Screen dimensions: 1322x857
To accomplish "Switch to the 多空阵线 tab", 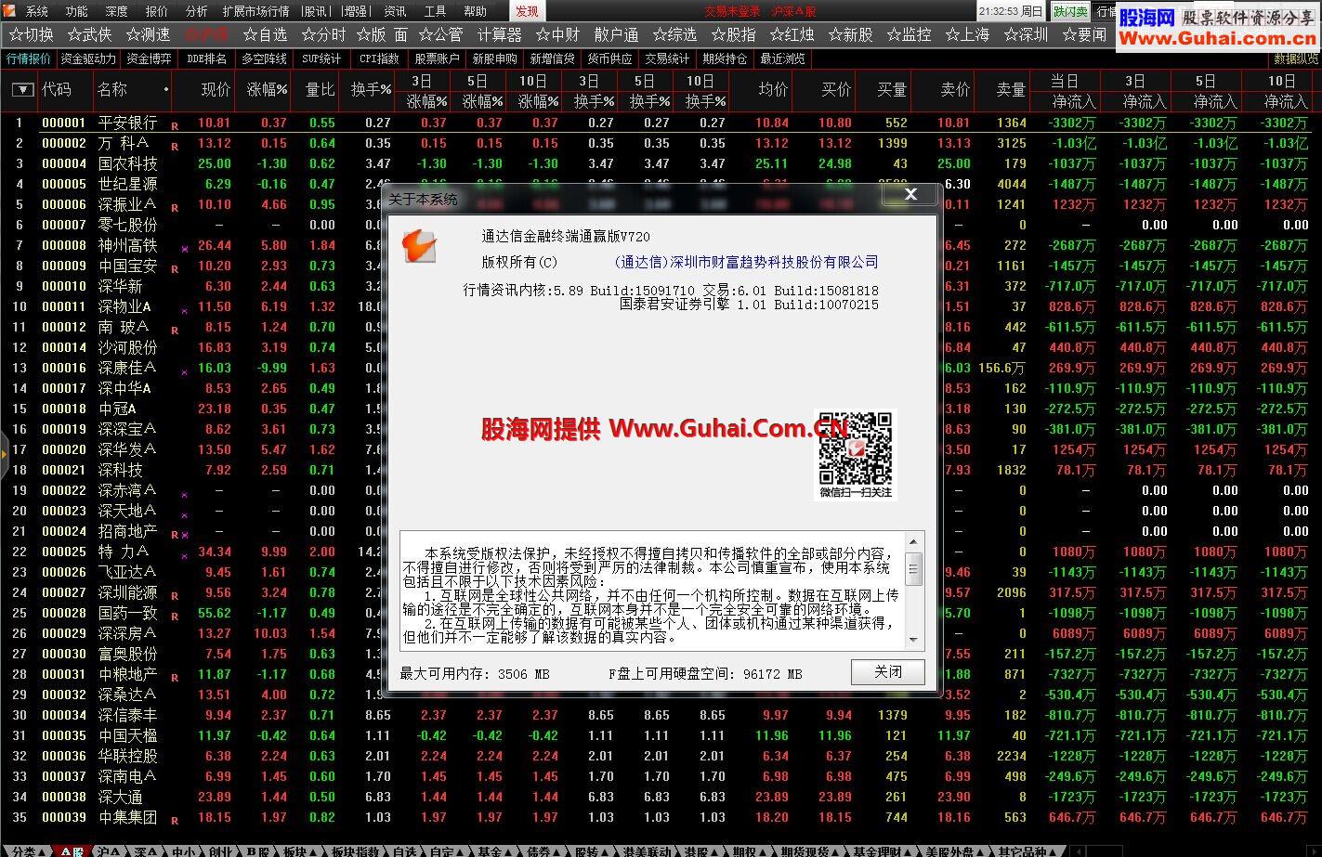I will [264, 58].
